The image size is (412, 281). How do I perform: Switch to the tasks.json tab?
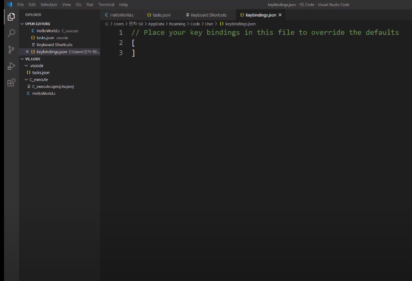pyautogui.click(x=161, y=15)
